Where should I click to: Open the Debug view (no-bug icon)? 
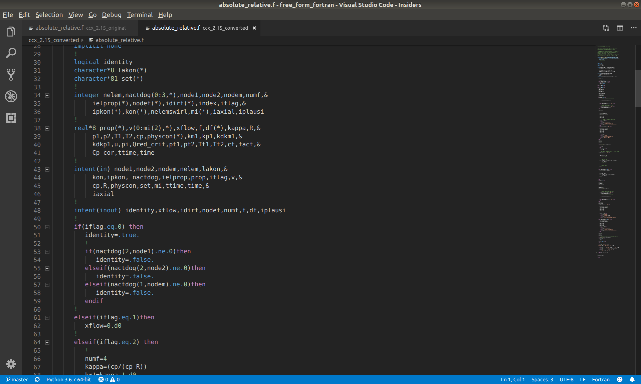click(x=11, y=96)
